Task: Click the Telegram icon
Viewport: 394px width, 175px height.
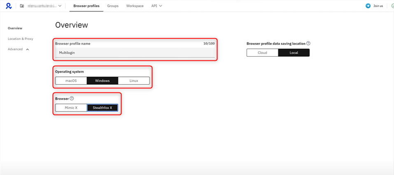Action: tap(368, 6)
